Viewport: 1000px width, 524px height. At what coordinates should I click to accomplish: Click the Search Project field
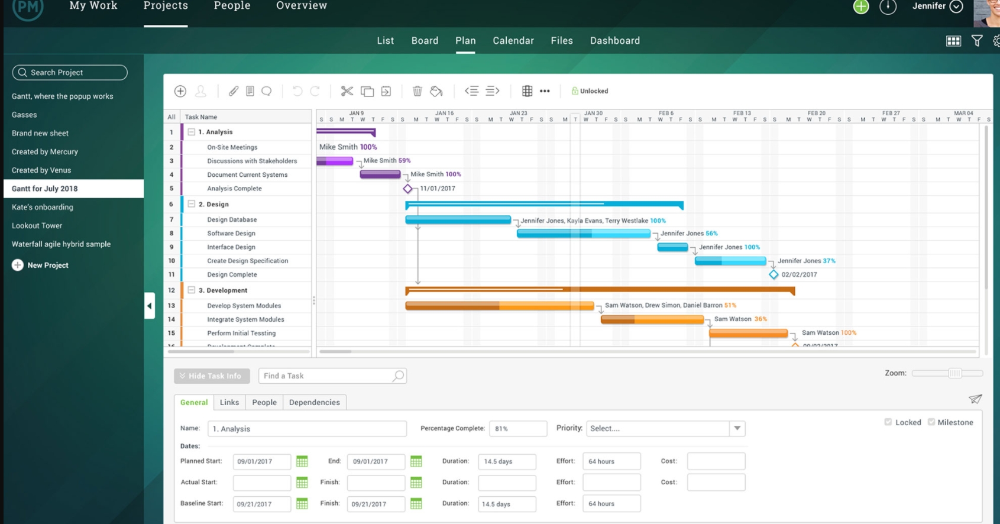coord(70,73)
